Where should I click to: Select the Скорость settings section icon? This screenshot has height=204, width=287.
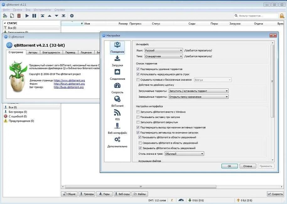117,85
